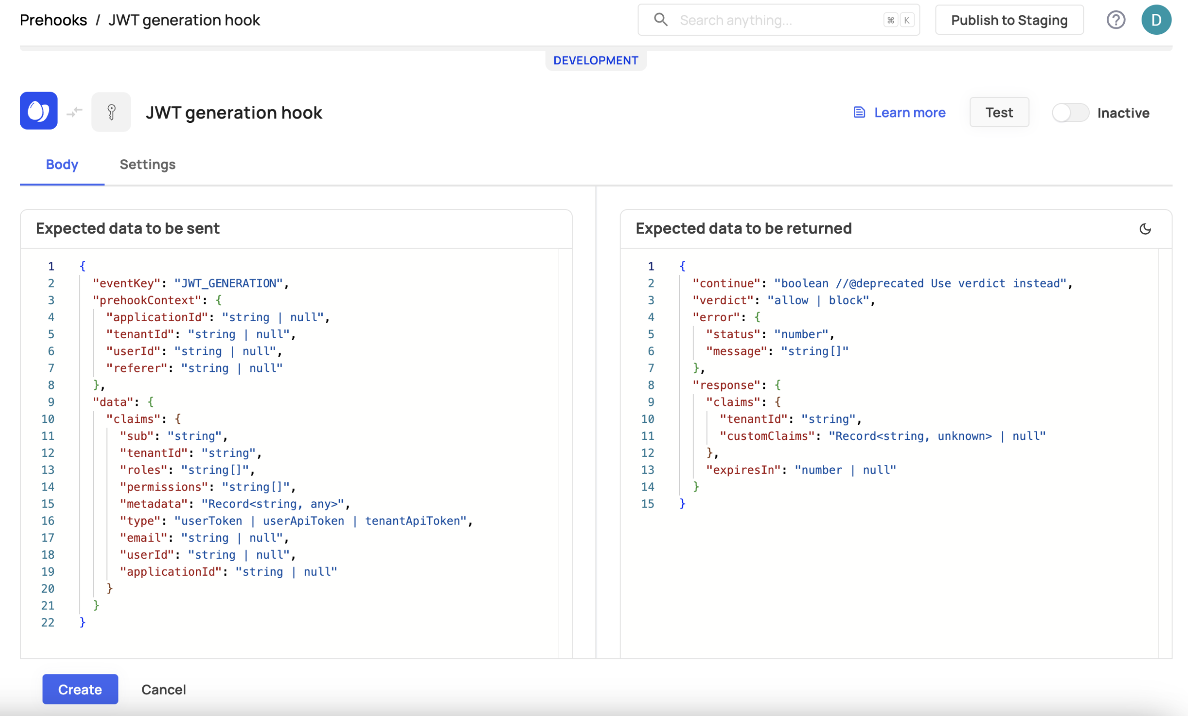Cancel the hook creation
This screenshot has height=716, width=1188.
pyautogui.click(x=163, y=689)
